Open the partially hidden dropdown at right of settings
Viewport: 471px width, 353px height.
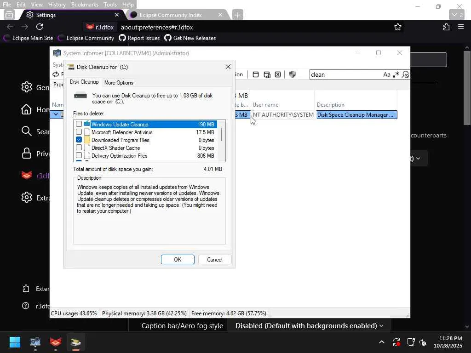pyautogui.click(x=418, y=158)
